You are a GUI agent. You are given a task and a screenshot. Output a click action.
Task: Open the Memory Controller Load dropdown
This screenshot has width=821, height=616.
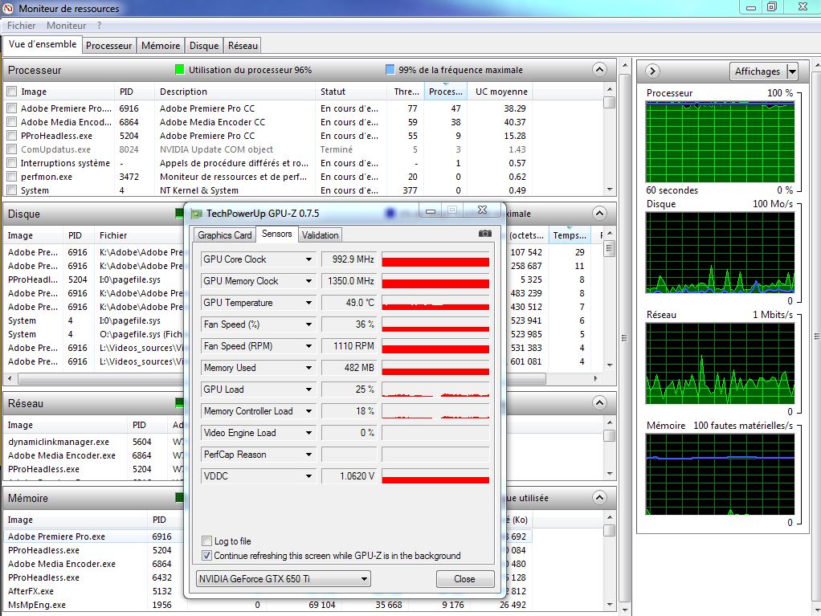pos(309,411)
